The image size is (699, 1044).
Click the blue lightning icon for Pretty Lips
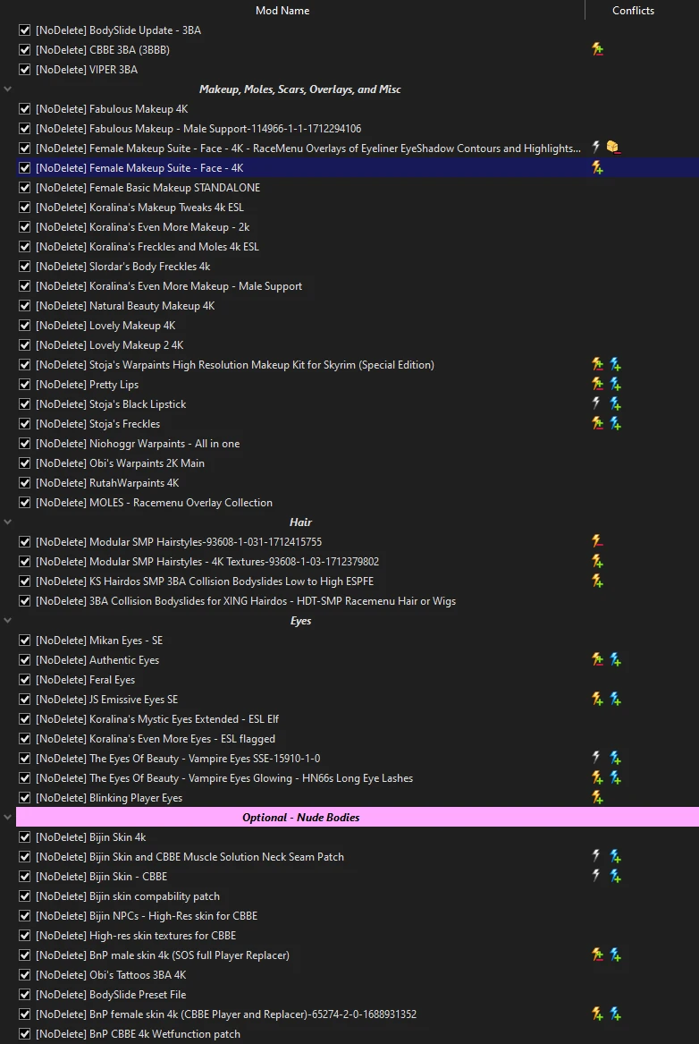[x=615, y=384]
